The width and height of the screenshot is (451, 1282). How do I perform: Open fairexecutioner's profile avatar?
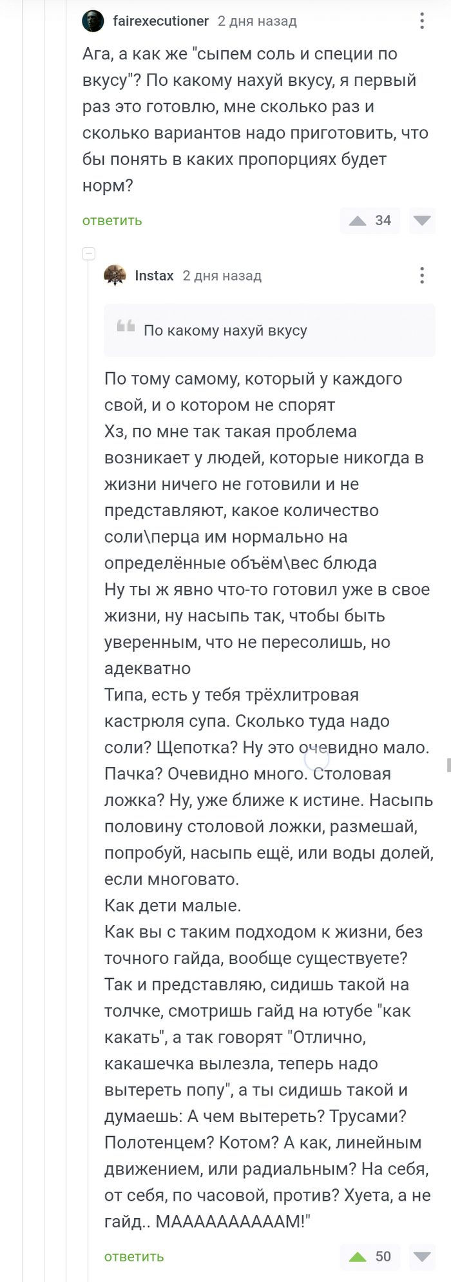pyautogui.click(x=93, y=21)
